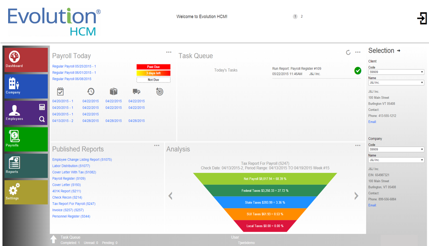Open Payroll Today options ellipsis
Image resolution: width=429 pixels, height=246 pixels.
tap(169, 52)
